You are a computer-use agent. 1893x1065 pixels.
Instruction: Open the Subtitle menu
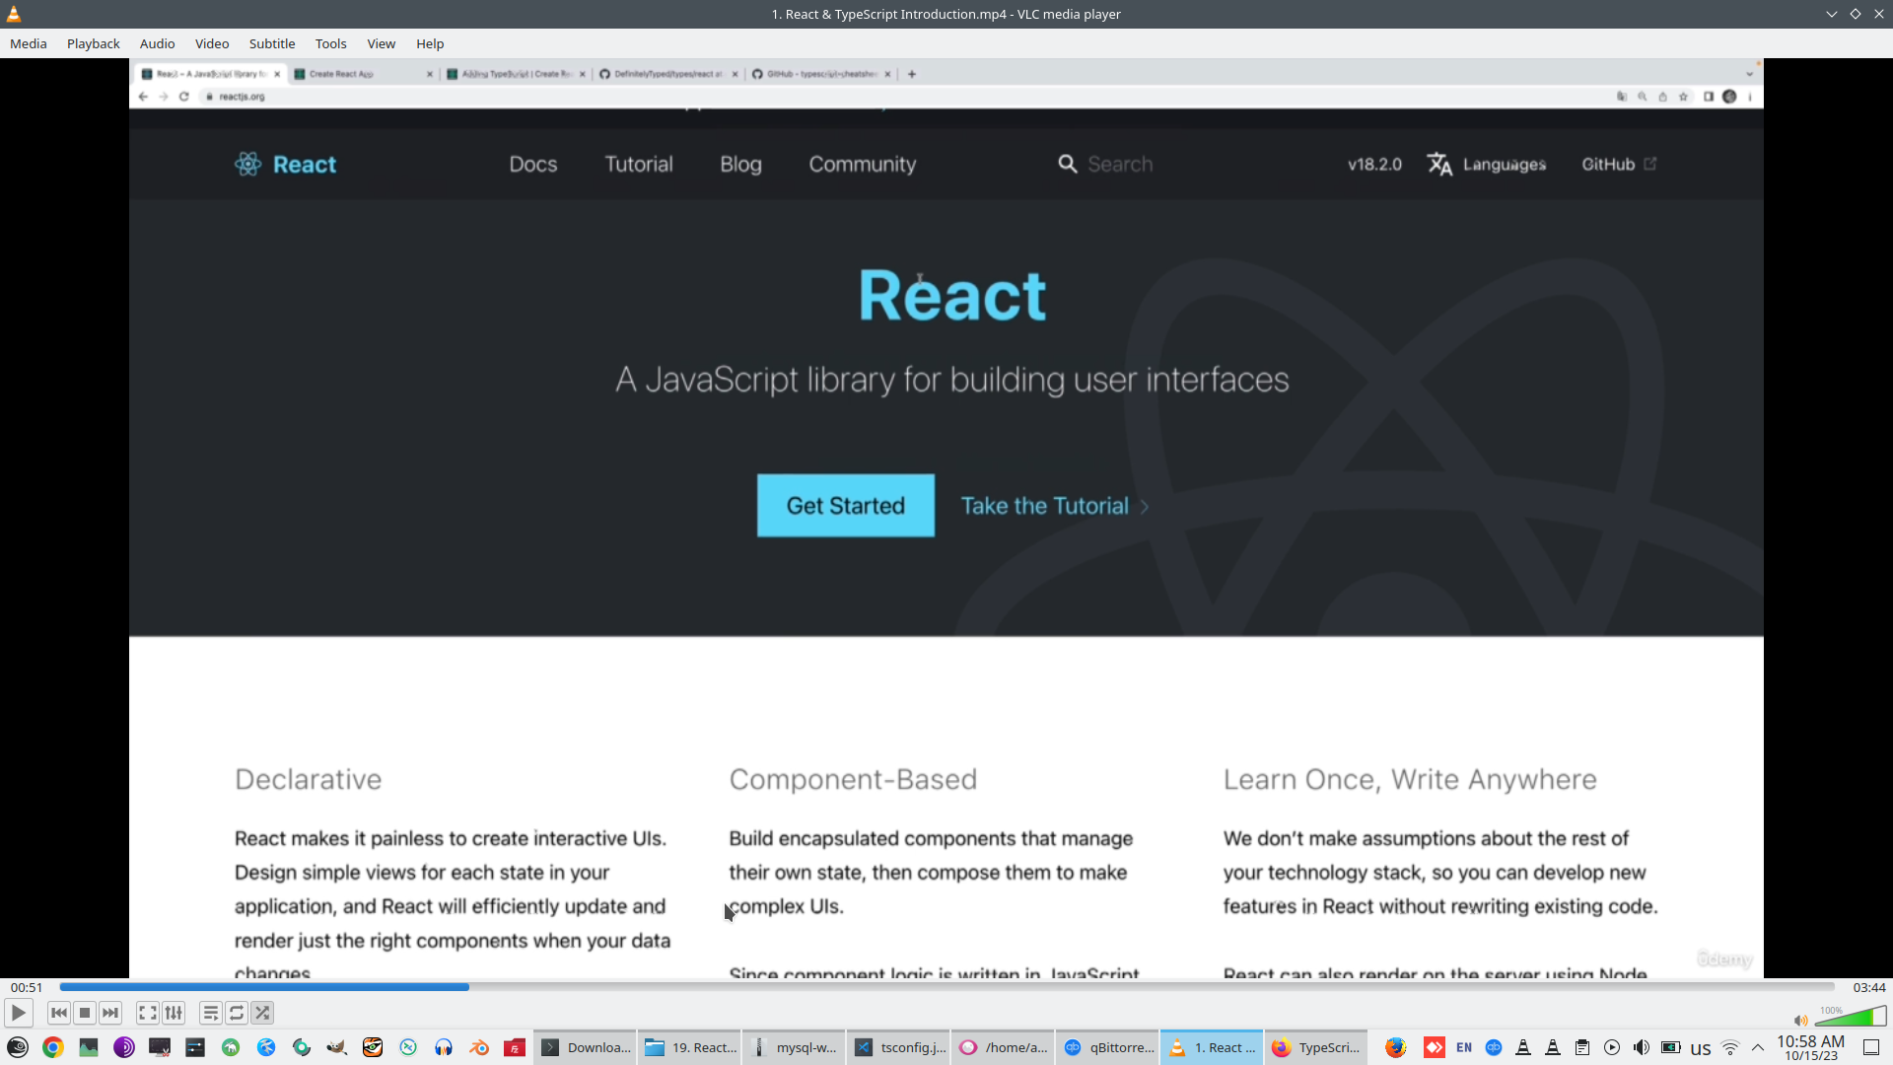tap(272, 43)
